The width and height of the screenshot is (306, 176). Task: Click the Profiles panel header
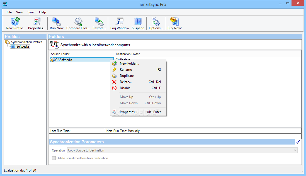[x=25, y=36]
